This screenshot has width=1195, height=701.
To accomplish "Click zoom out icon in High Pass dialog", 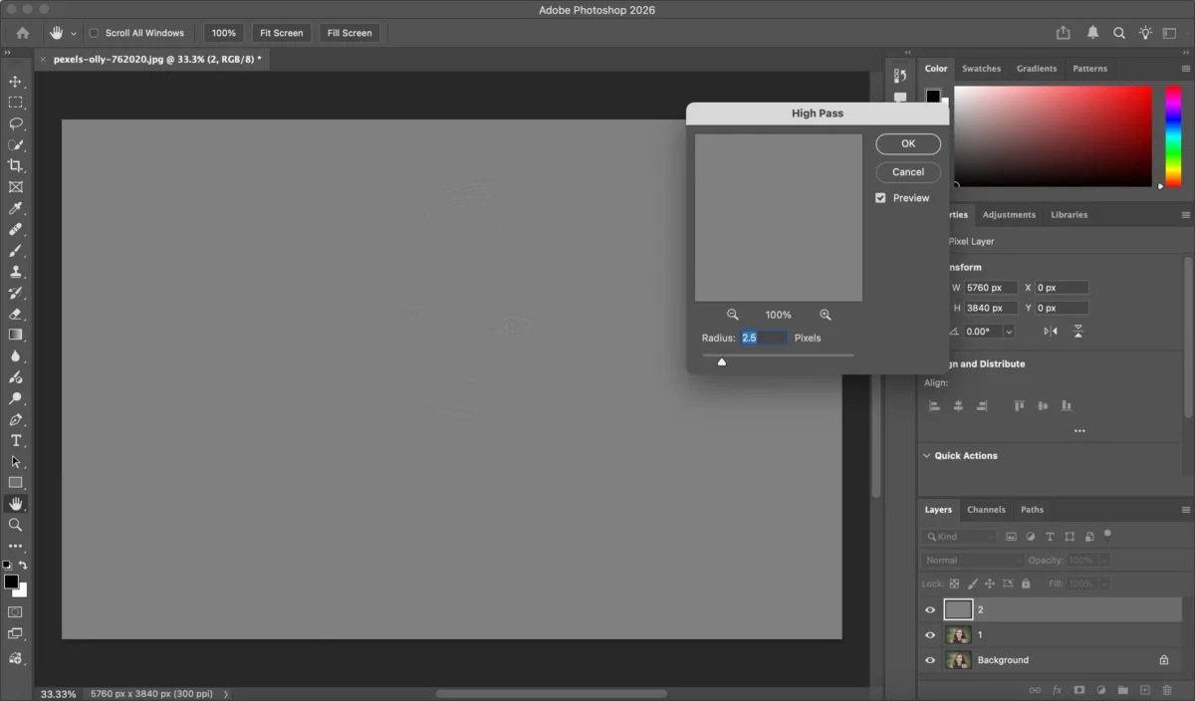I will 733,315.
